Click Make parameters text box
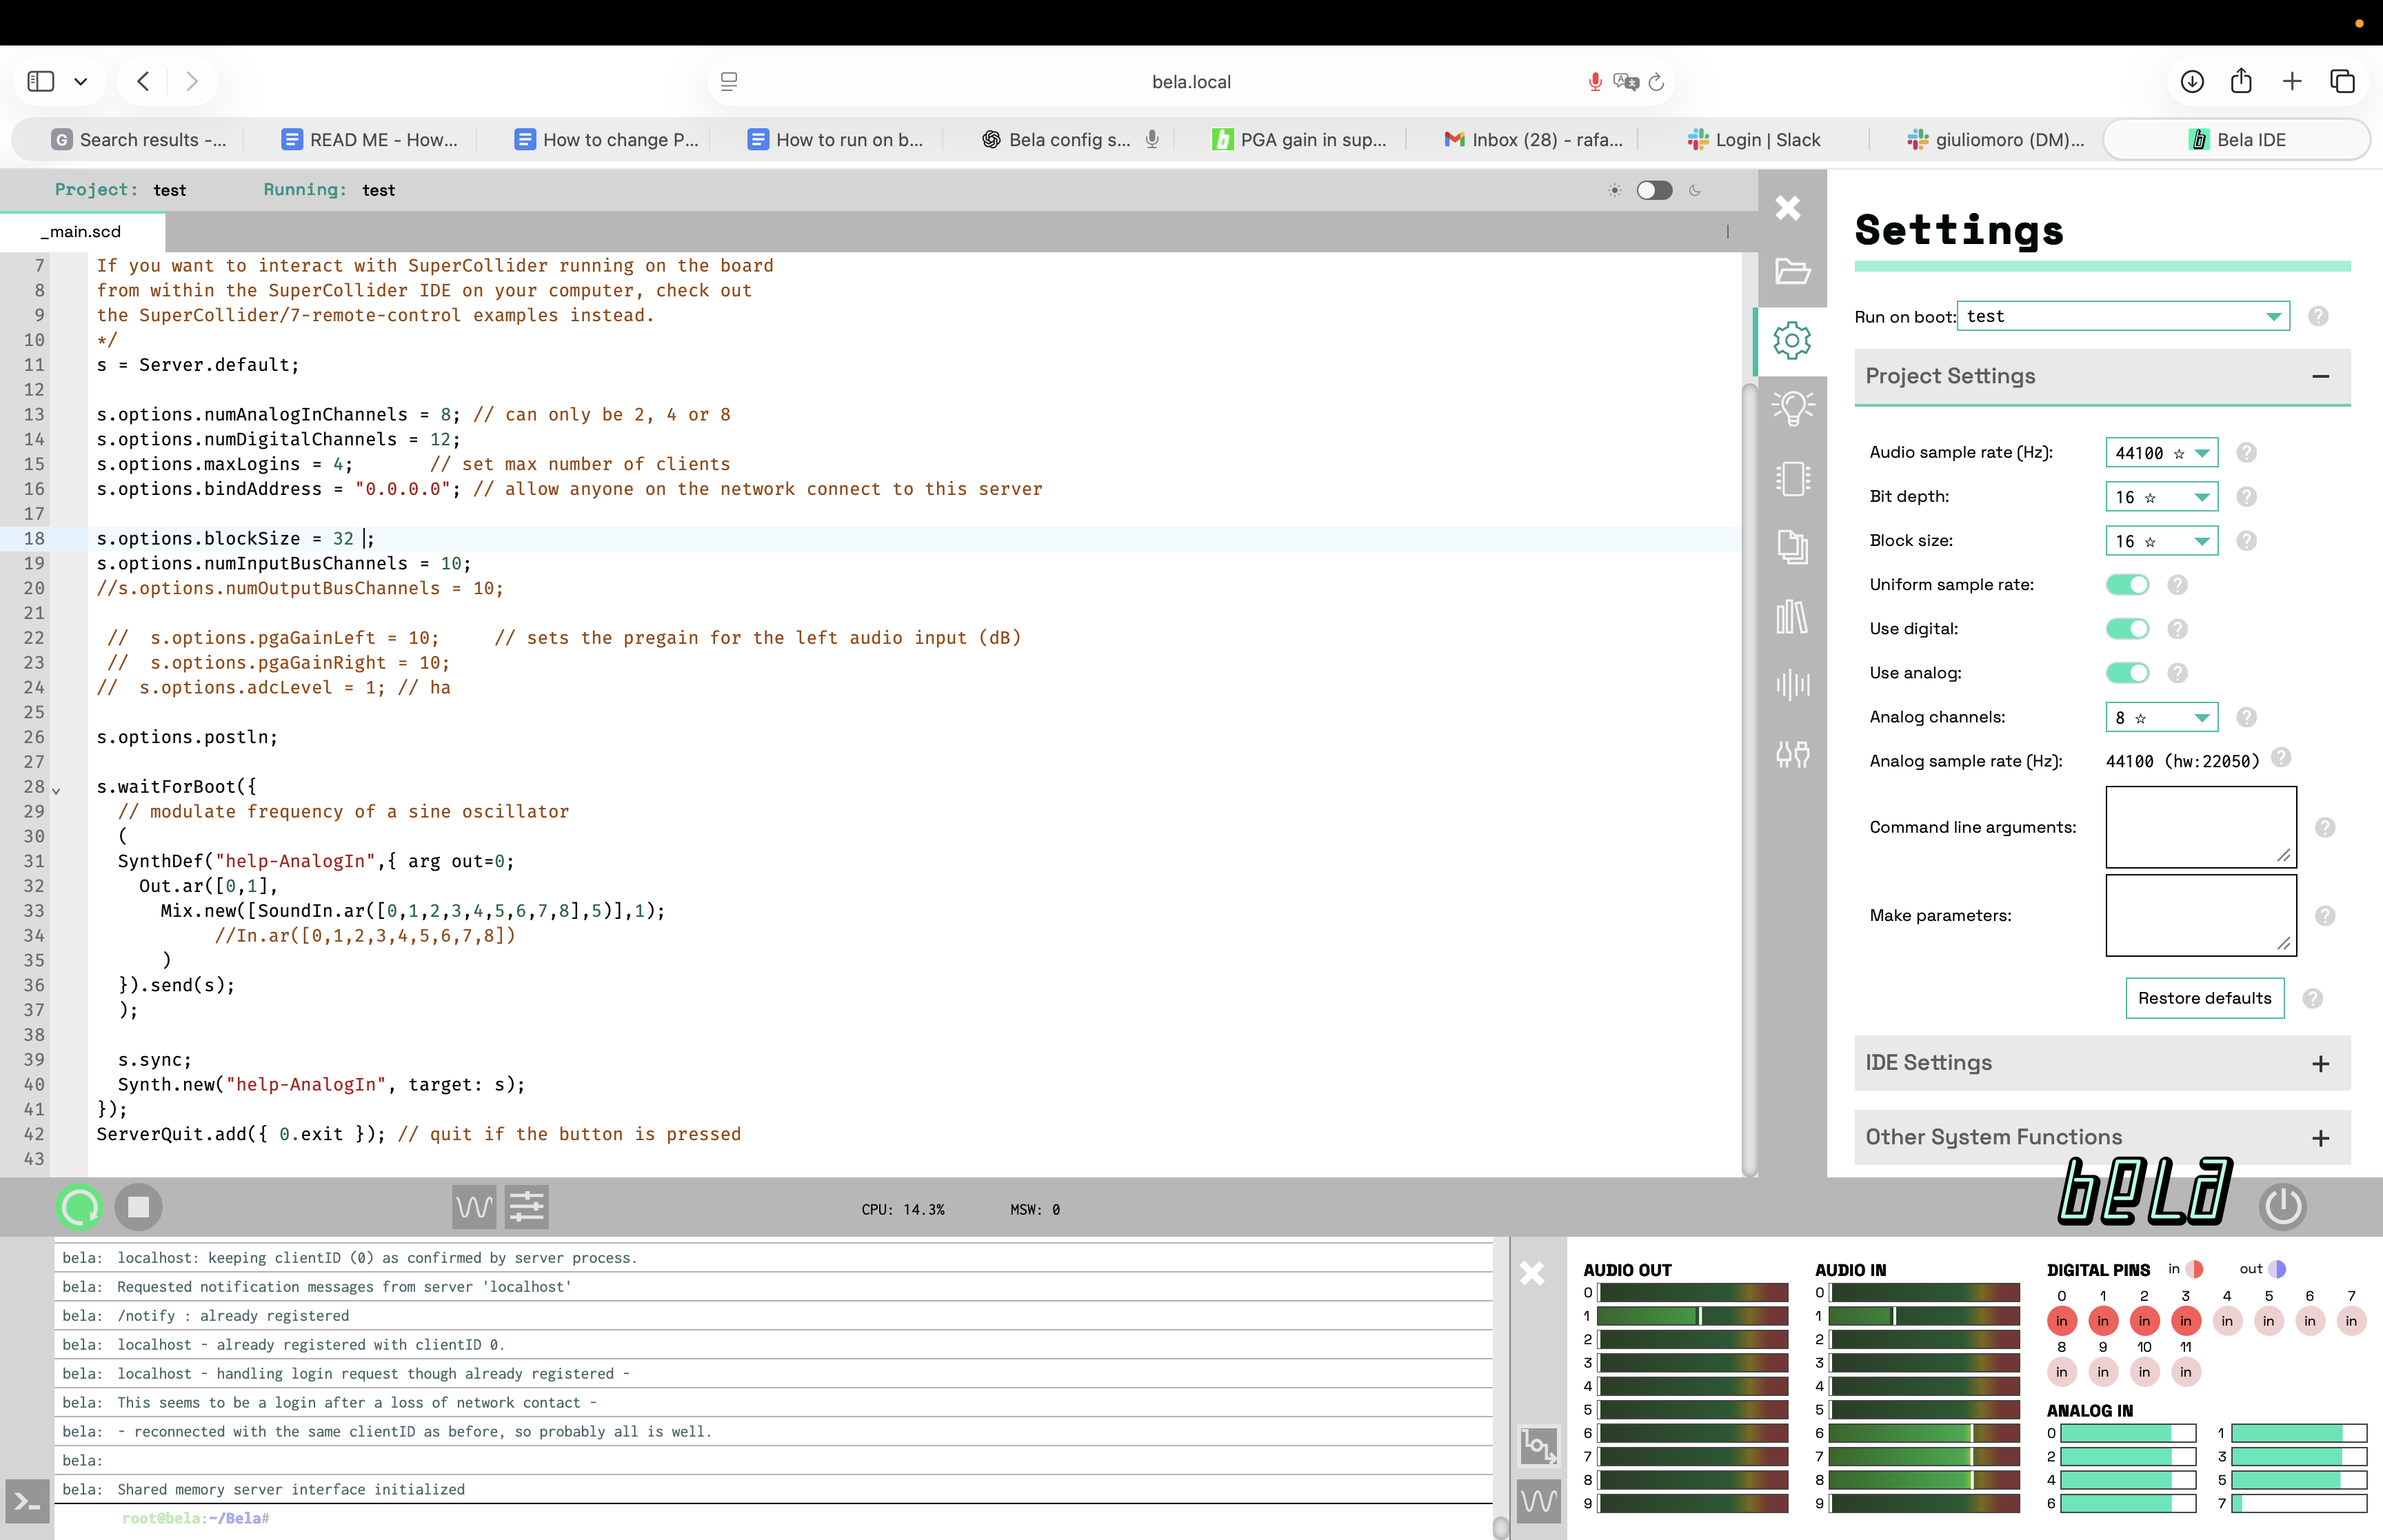This screenshot has height=1540, width=2383. click(x=2200, y=915)
